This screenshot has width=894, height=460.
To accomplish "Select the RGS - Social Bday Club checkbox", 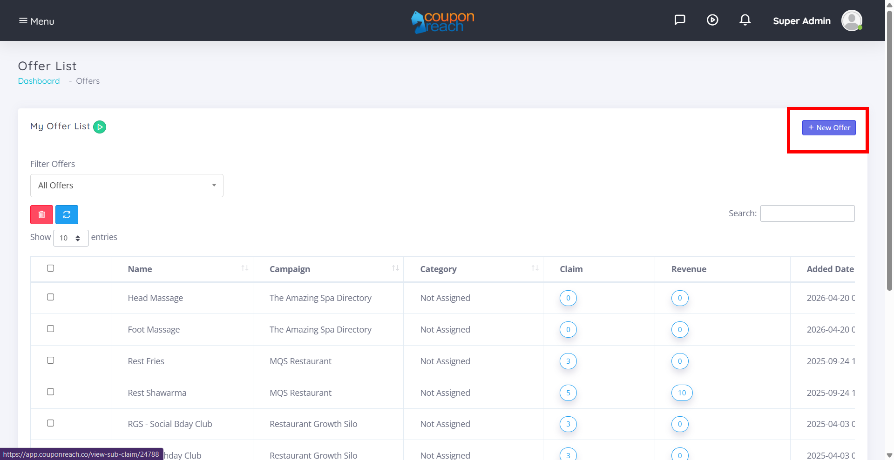I will 50,423.
